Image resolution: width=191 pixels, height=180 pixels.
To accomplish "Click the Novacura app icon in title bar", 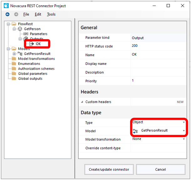I will [6, 6].
